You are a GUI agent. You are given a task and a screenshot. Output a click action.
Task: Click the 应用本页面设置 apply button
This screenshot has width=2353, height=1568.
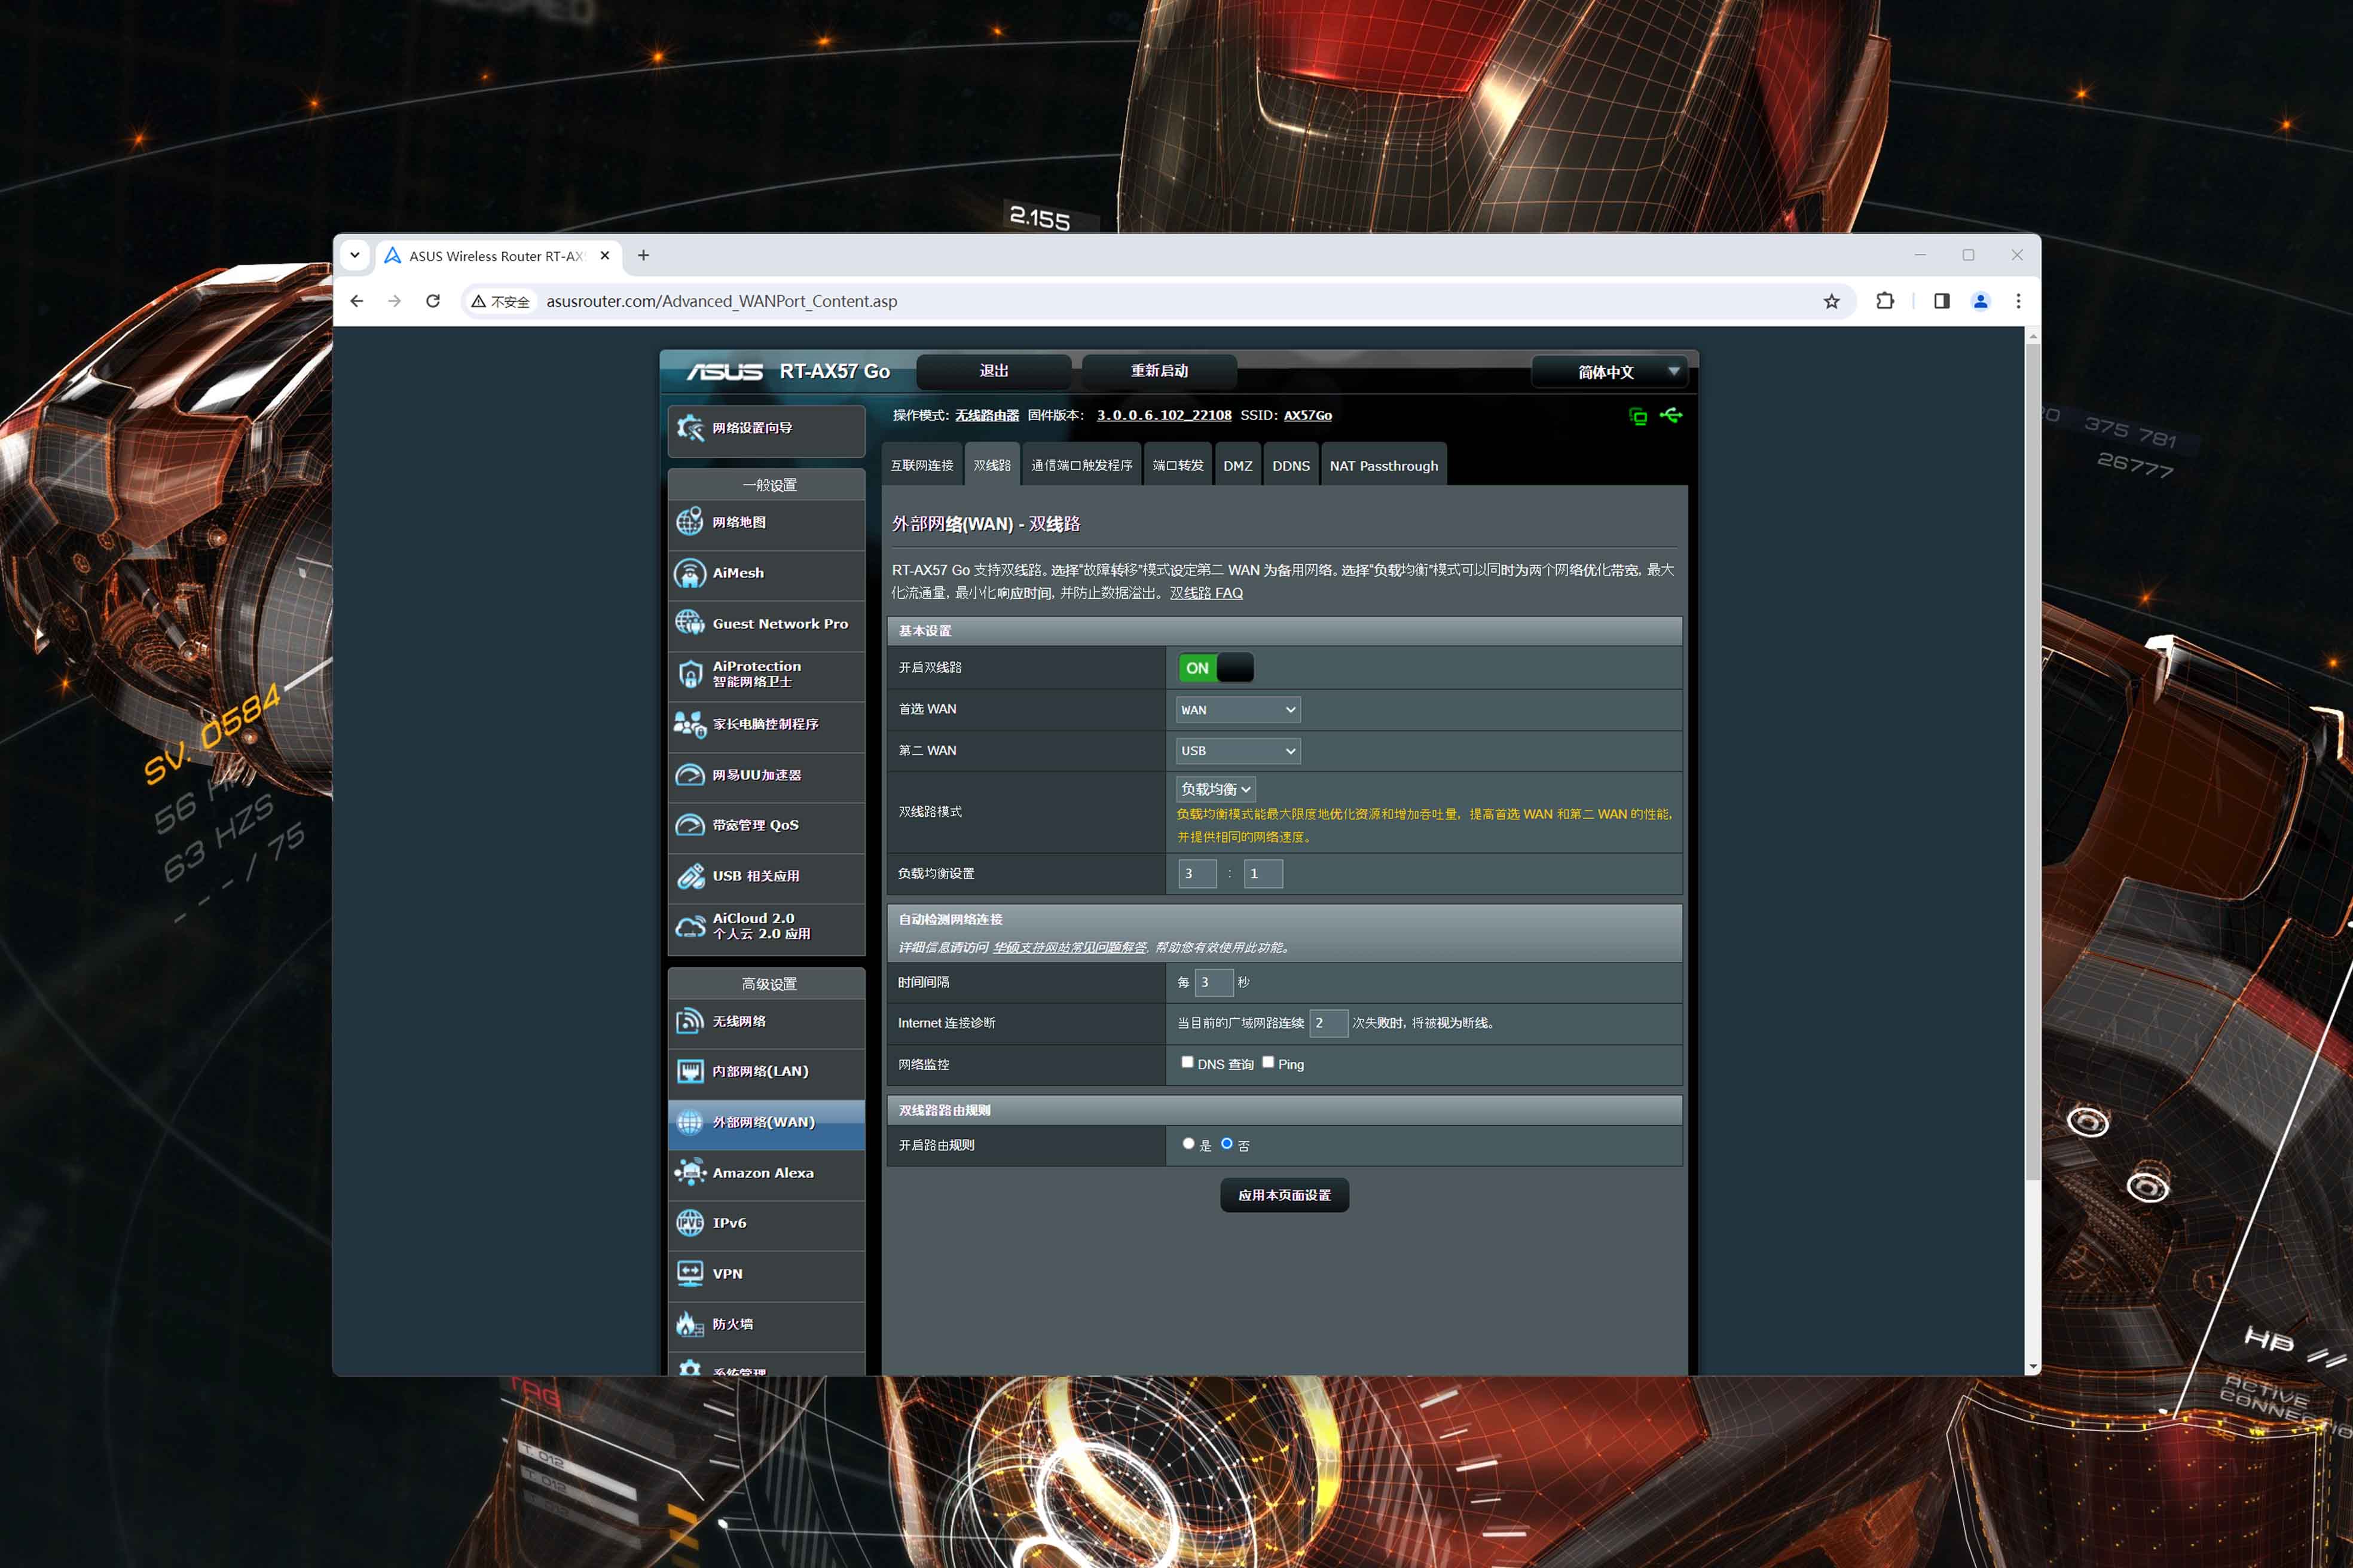point(1285,1195)
